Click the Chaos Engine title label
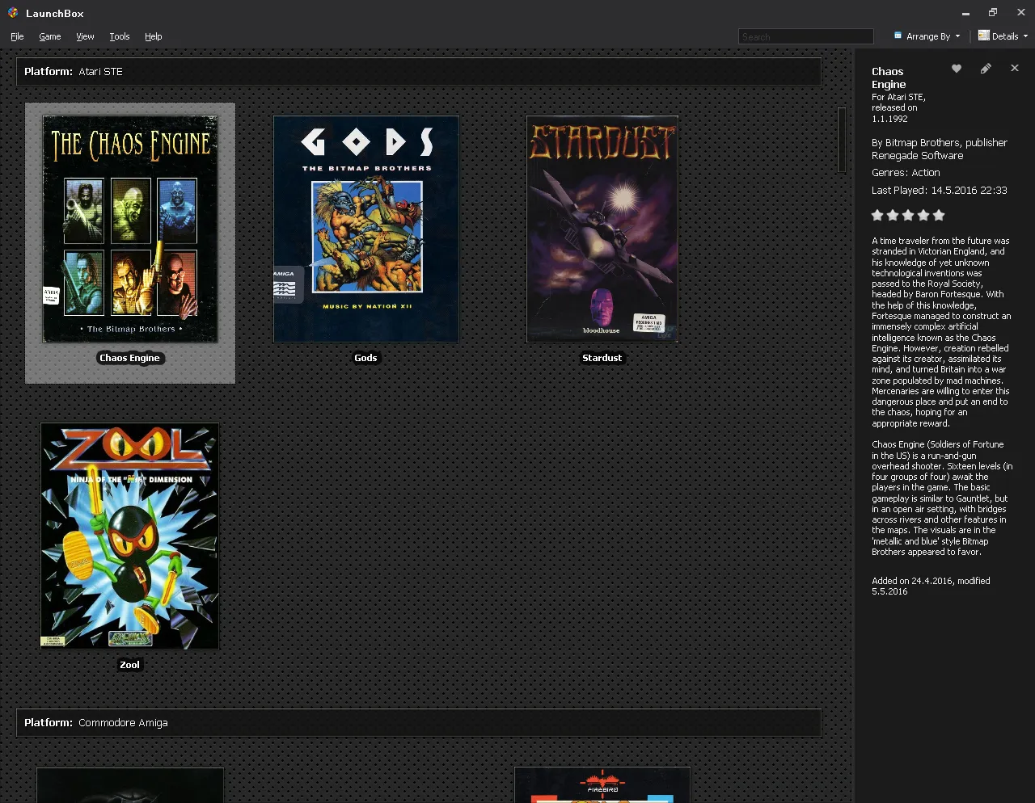This screenshot has height=803, width=1035. tap(129, 358)
